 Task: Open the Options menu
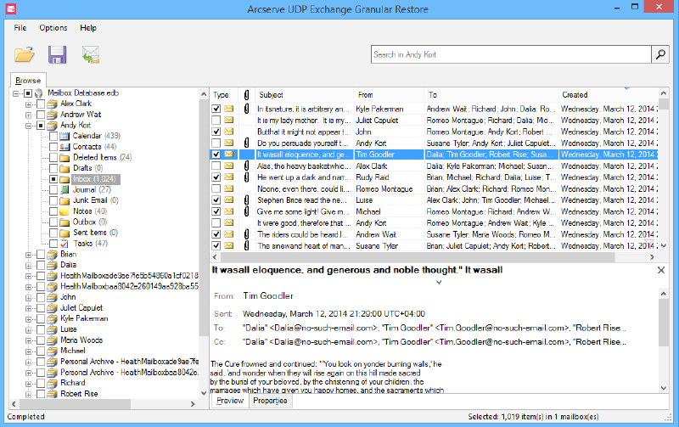pyautogui.click(x=53, y=28)
